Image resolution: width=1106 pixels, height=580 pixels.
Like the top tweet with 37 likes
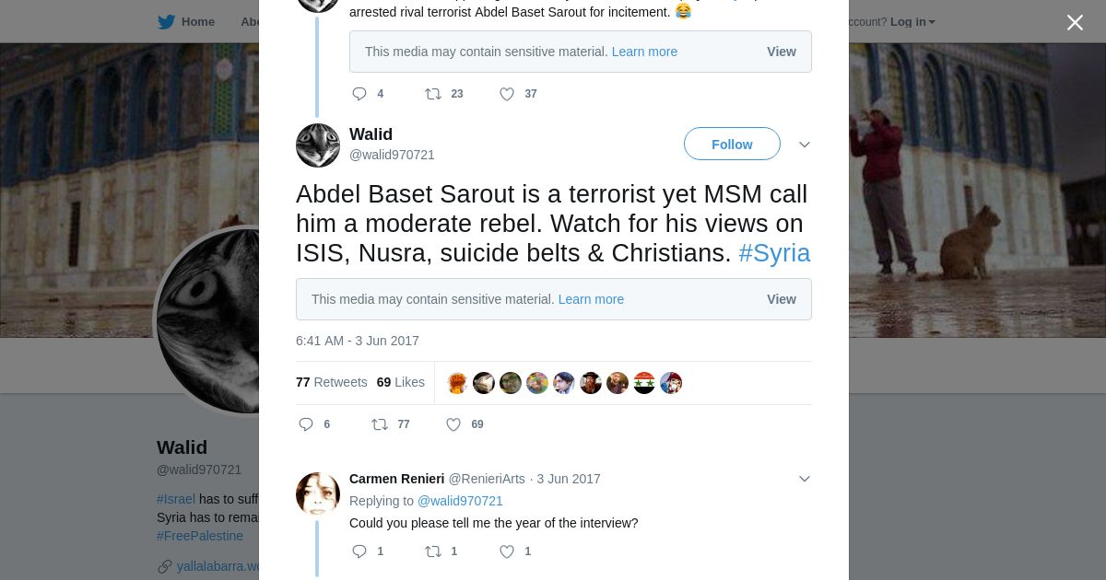(507, 94)
